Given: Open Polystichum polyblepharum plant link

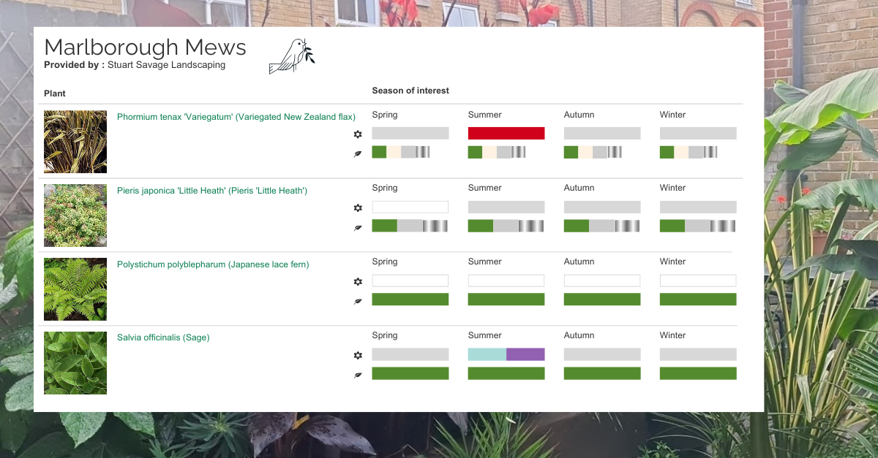Looking at the screenshot, I should [213, 264].
